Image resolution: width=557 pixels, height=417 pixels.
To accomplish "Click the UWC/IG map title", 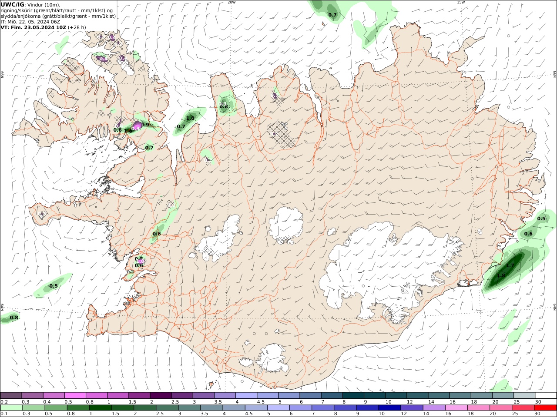I will pyautogui.click(x=13, y=4).
